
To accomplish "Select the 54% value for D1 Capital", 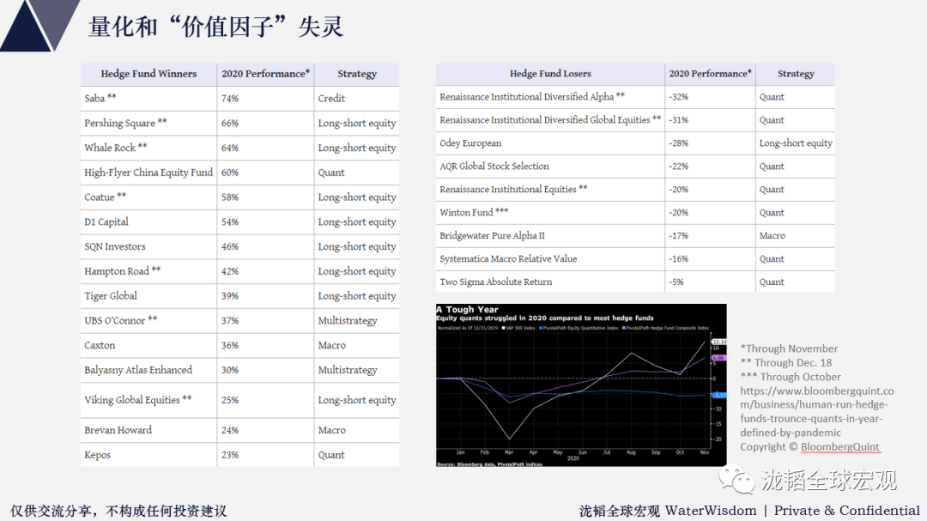I will pyautogui.click(x=230, y=221).
